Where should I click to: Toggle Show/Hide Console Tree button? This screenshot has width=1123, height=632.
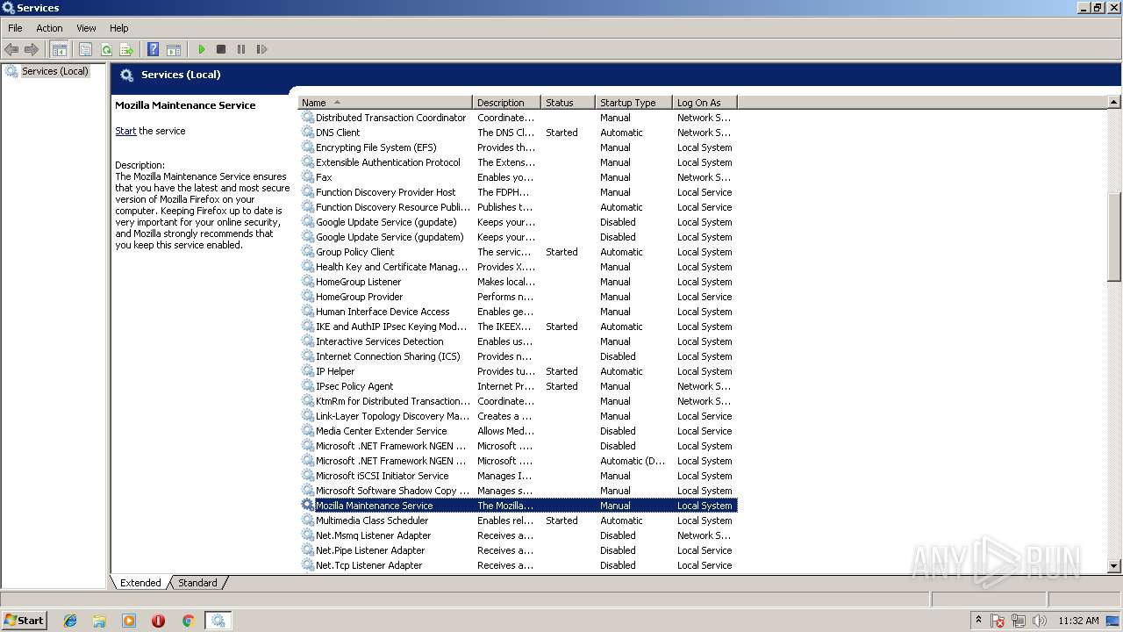(x=60, y=49)
